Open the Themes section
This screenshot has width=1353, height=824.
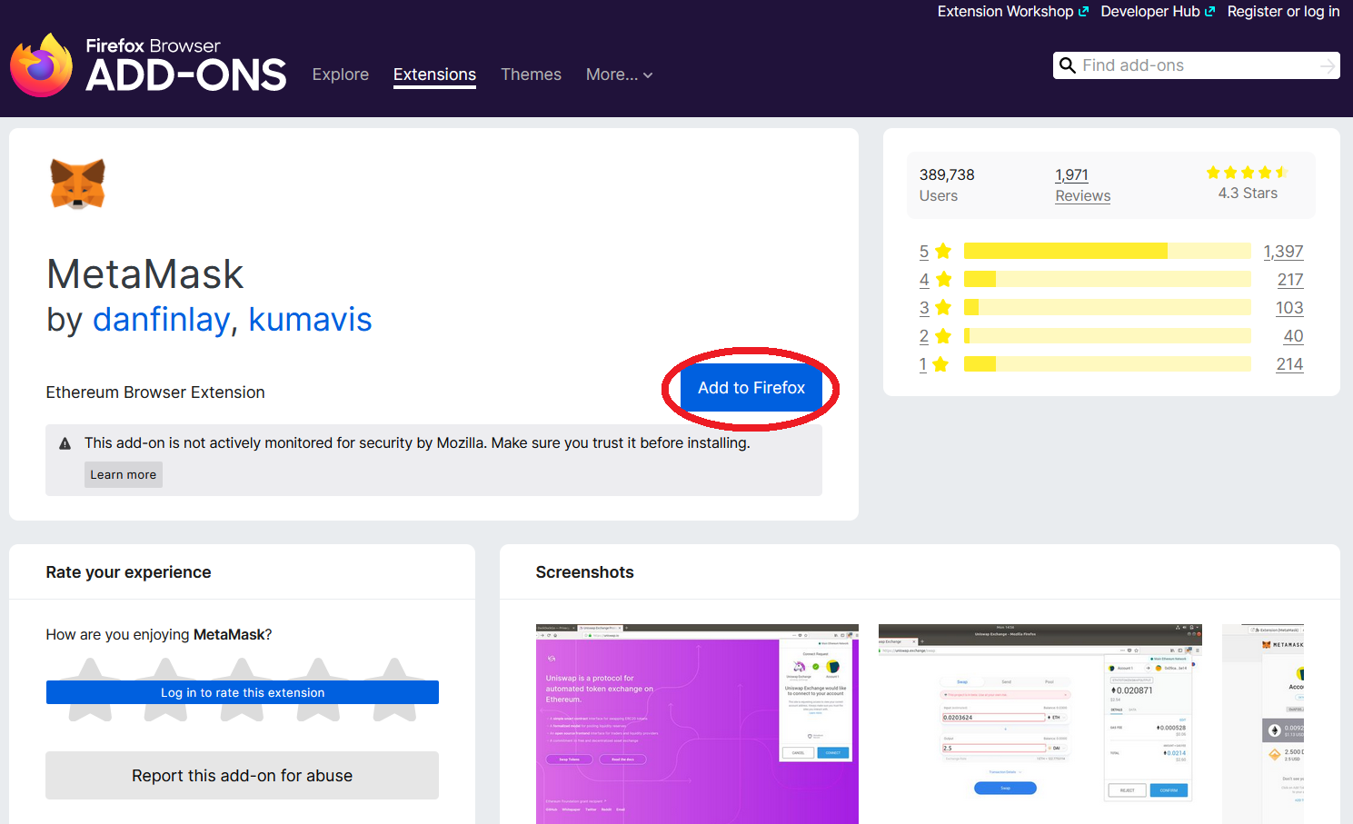tap(531, 74)
